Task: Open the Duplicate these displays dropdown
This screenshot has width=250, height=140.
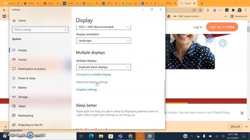Action: tap(104, 67)
